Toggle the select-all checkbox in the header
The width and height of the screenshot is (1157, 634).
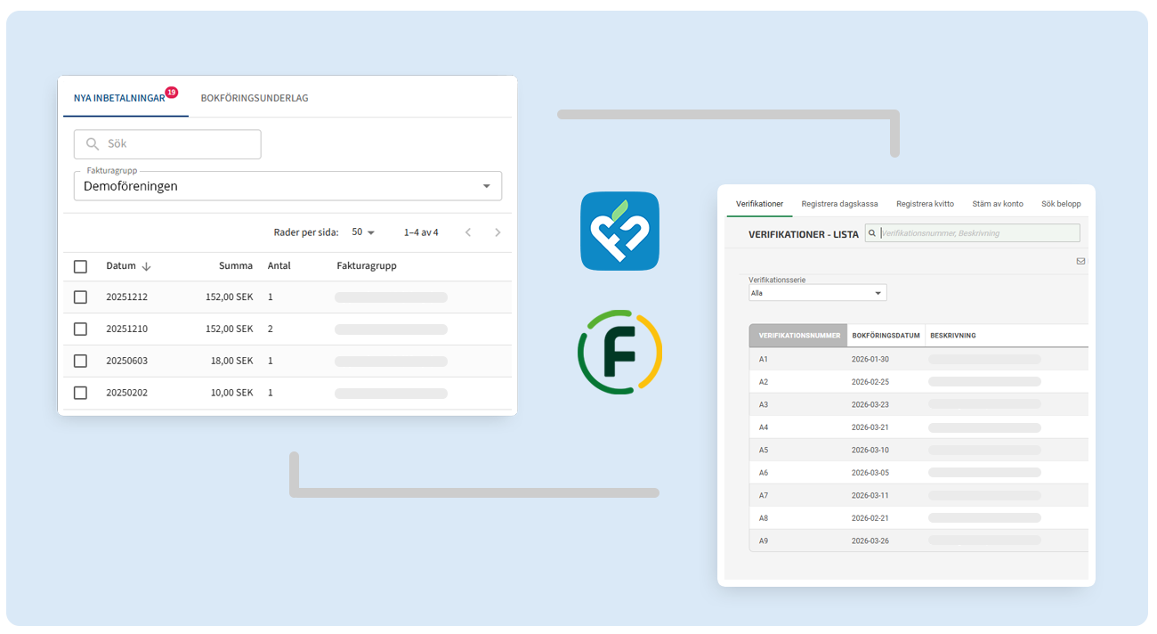pos(80,266)
